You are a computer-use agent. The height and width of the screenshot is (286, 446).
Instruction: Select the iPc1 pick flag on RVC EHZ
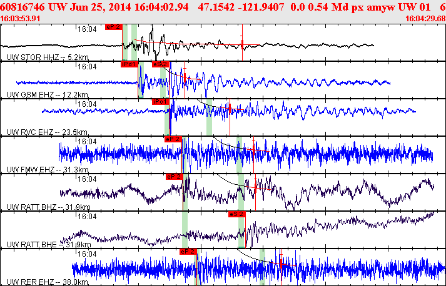pyautogui.click(x=161, y=102)
